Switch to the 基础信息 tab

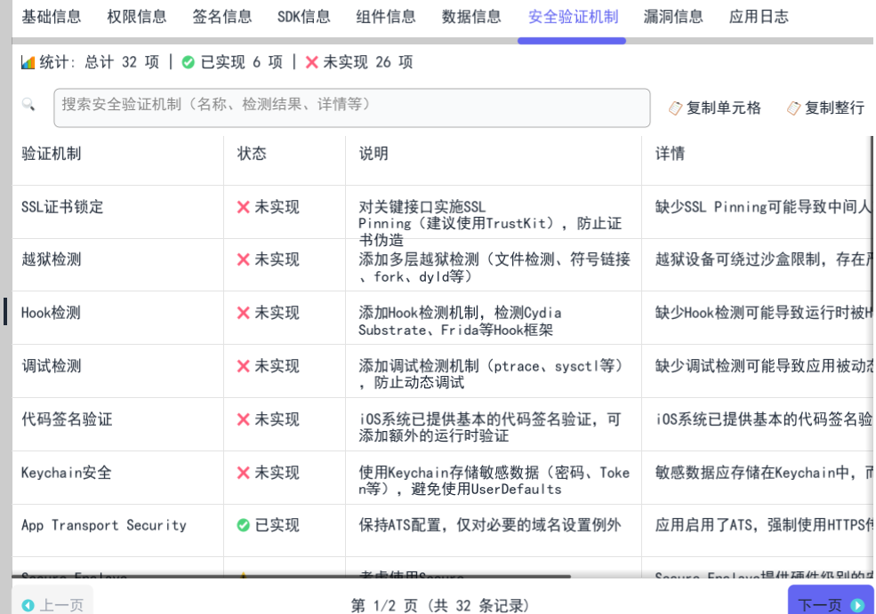pyautogui.click(x=52, y=16)
